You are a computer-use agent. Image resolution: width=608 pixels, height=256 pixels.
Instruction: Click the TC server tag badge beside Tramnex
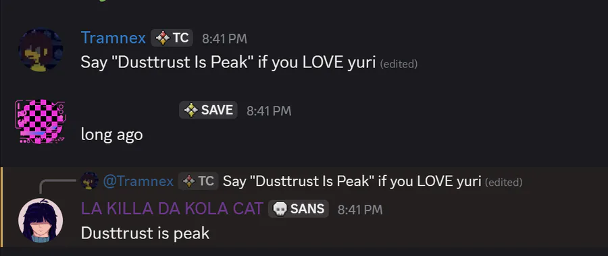pos(172,38)
